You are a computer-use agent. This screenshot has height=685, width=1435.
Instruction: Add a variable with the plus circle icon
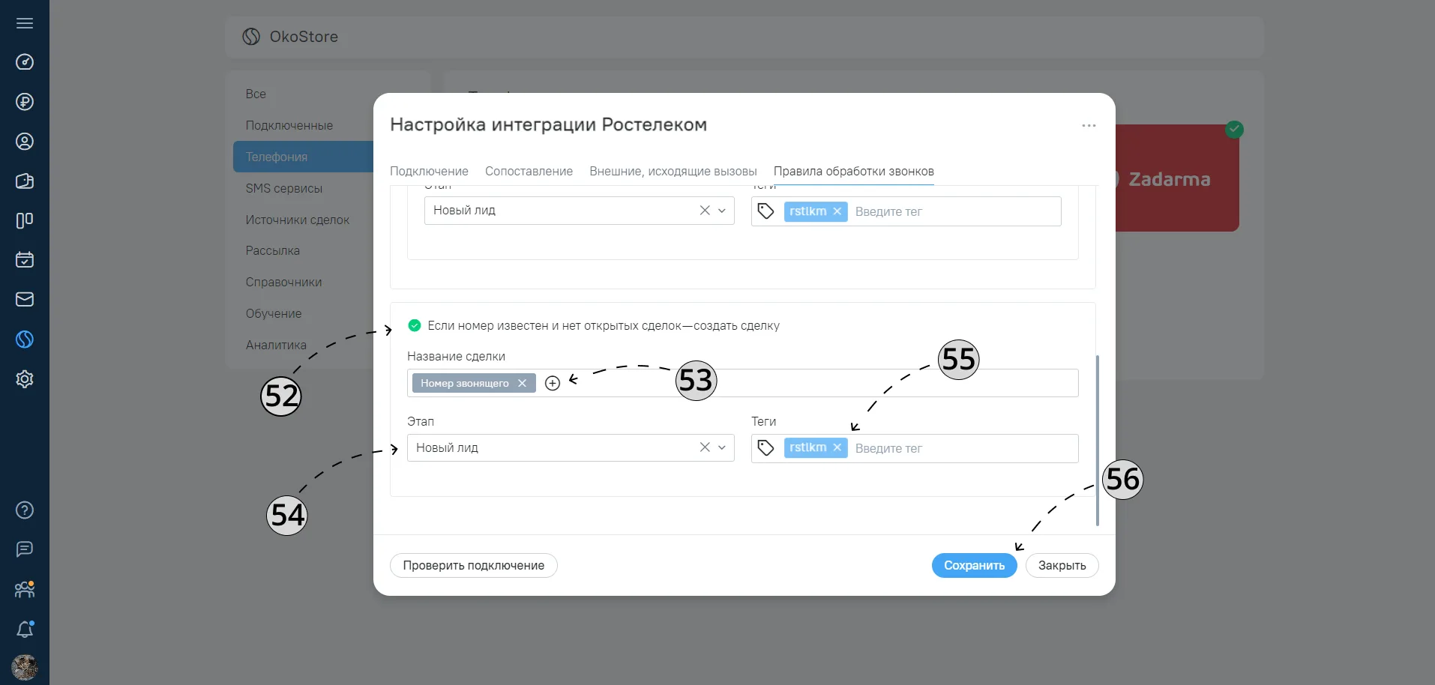[x=553, y=383]
